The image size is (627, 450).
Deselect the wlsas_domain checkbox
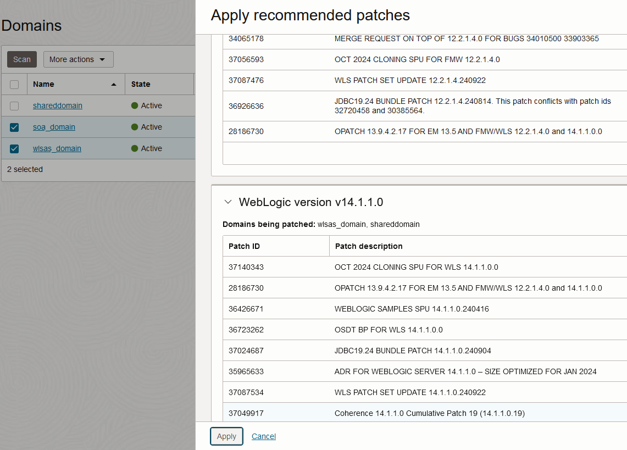14,149
